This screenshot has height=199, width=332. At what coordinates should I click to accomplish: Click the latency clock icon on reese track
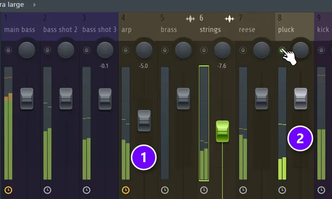243,190
